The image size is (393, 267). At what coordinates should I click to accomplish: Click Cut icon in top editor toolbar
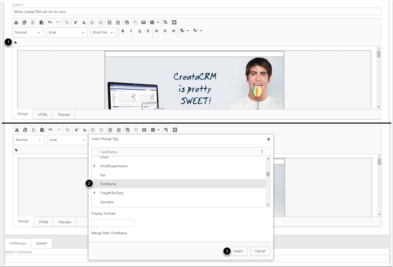16,22
